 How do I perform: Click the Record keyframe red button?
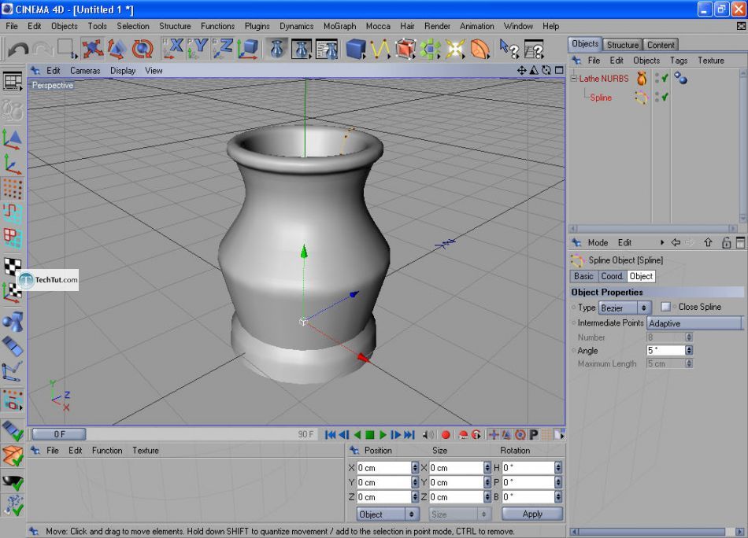[x=446, y=435]
